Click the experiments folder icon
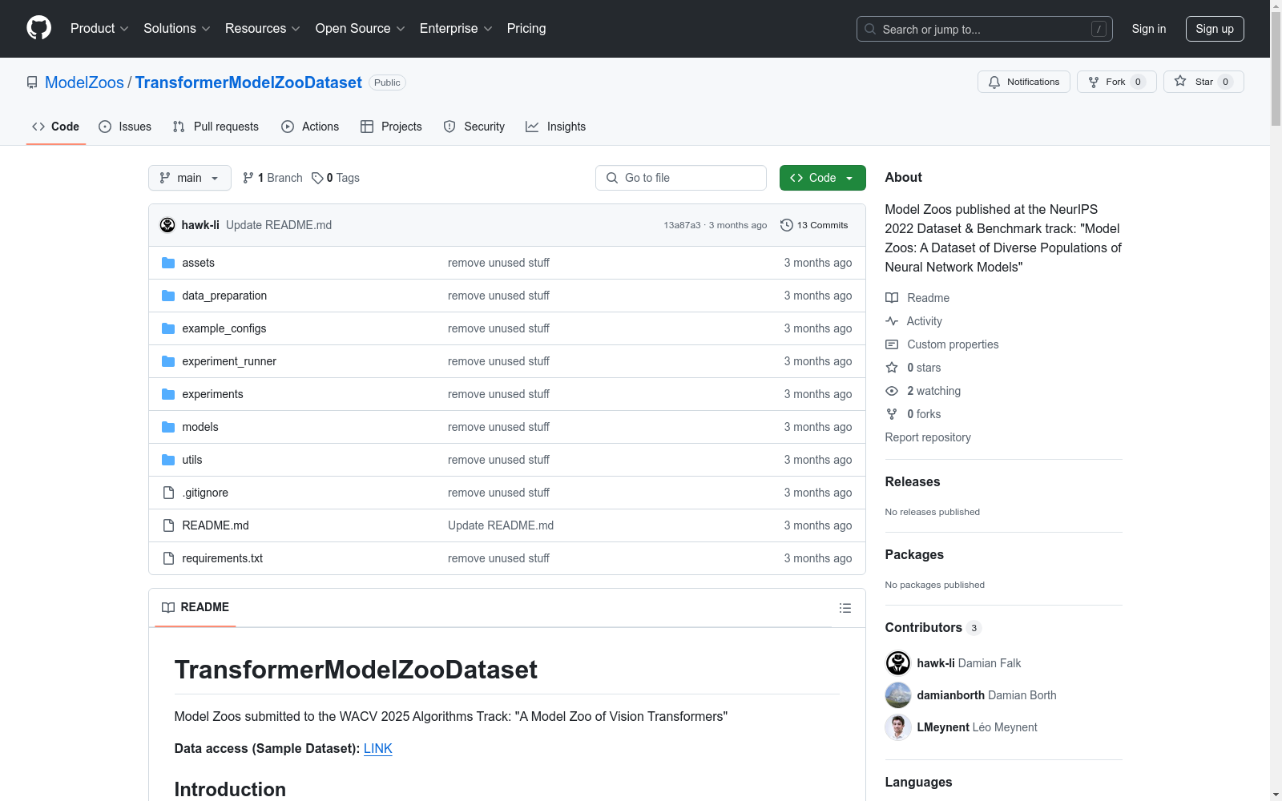 (168, 394)
